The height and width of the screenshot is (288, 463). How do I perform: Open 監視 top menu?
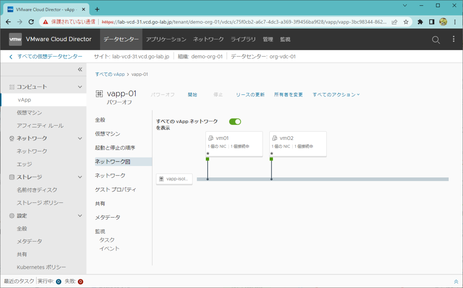[285, 39]
